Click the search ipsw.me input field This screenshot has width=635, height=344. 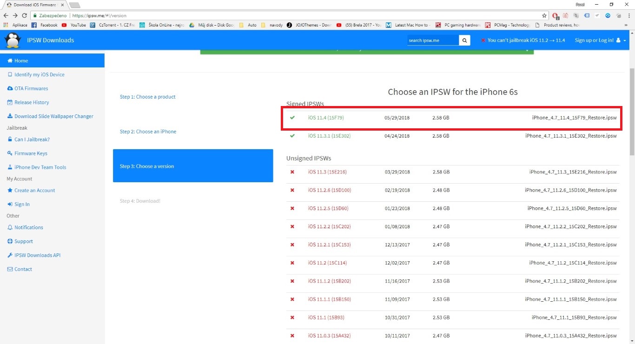coord(433,40)
